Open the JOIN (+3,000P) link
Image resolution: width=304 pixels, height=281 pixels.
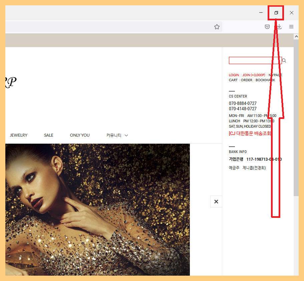click(254, 75)
